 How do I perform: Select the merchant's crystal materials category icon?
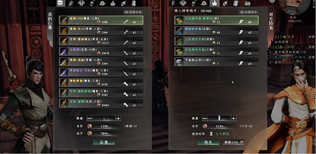coord(214,3)
